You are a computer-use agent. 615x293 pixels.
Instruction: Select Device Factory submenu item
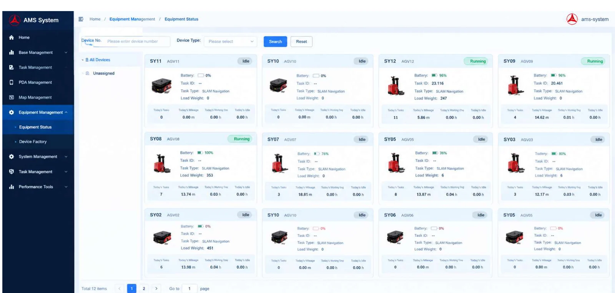pyautogui.click(x=38, y=142)
